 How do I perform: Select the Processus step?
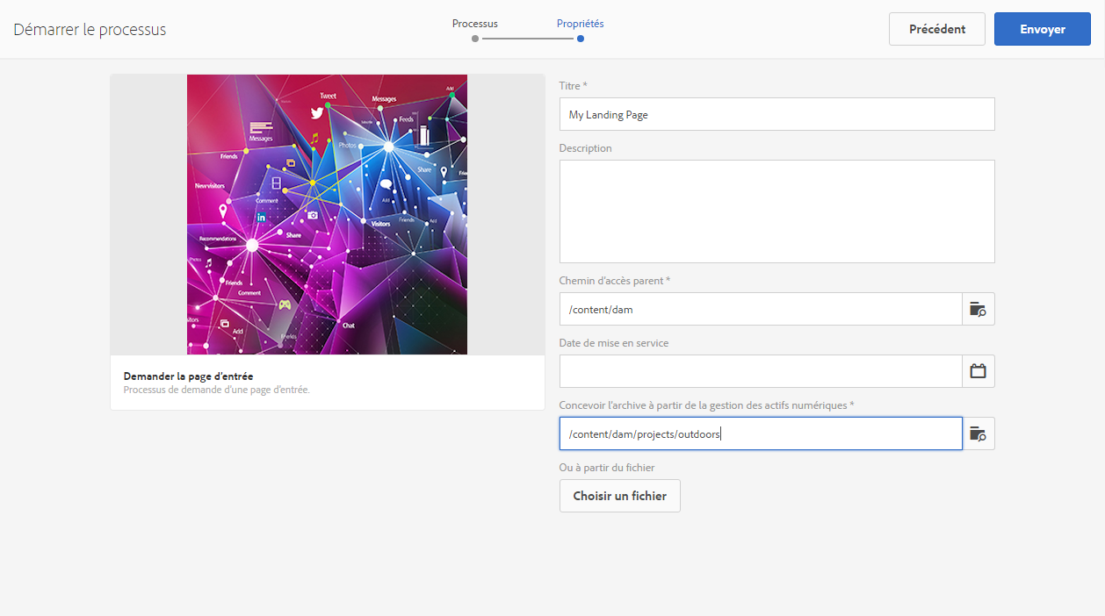click(475, 30)
